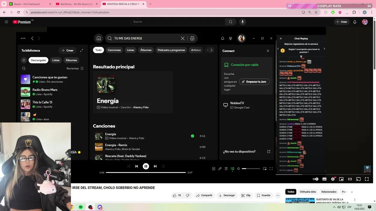Bookmark this page with star icon

tap(316, 12)
